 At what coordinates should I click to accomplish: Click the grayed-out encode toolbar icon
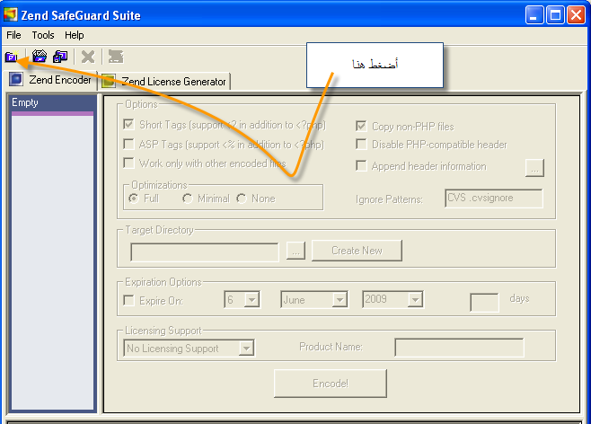116,57
